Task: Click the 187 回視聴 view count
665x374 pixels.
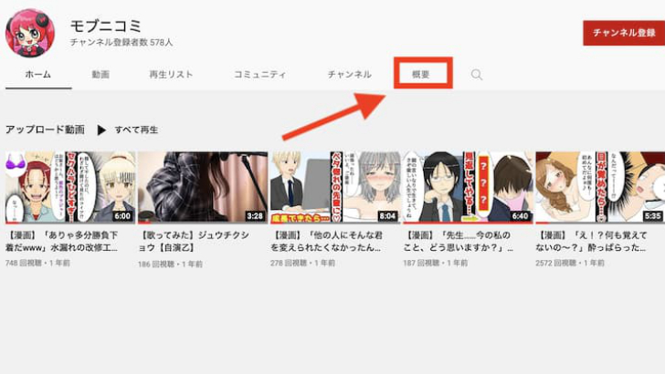Action: coord(422,263)
